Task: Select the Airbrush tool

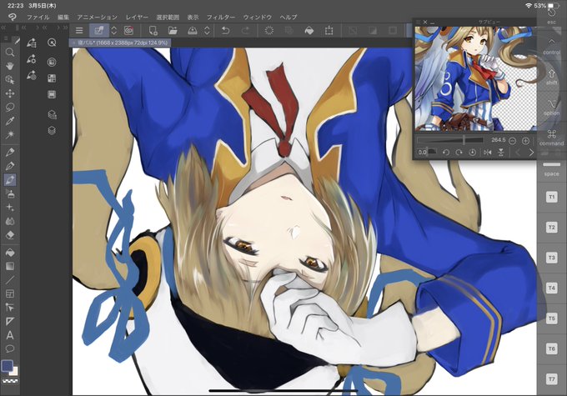Action: pos(10,194)
